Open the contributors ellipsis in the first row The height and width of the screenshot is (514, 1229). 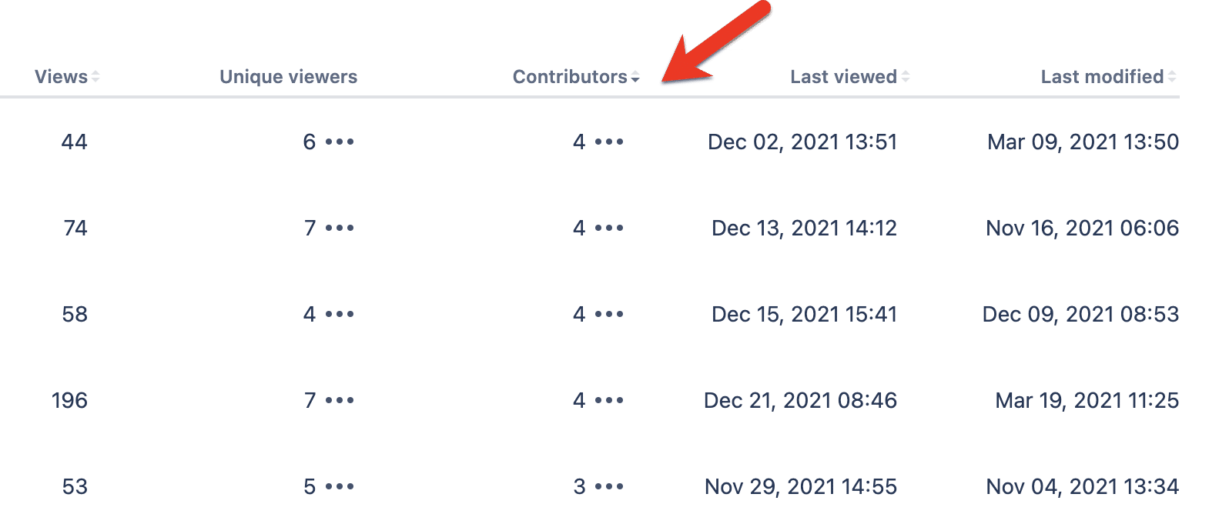(608, 142)
